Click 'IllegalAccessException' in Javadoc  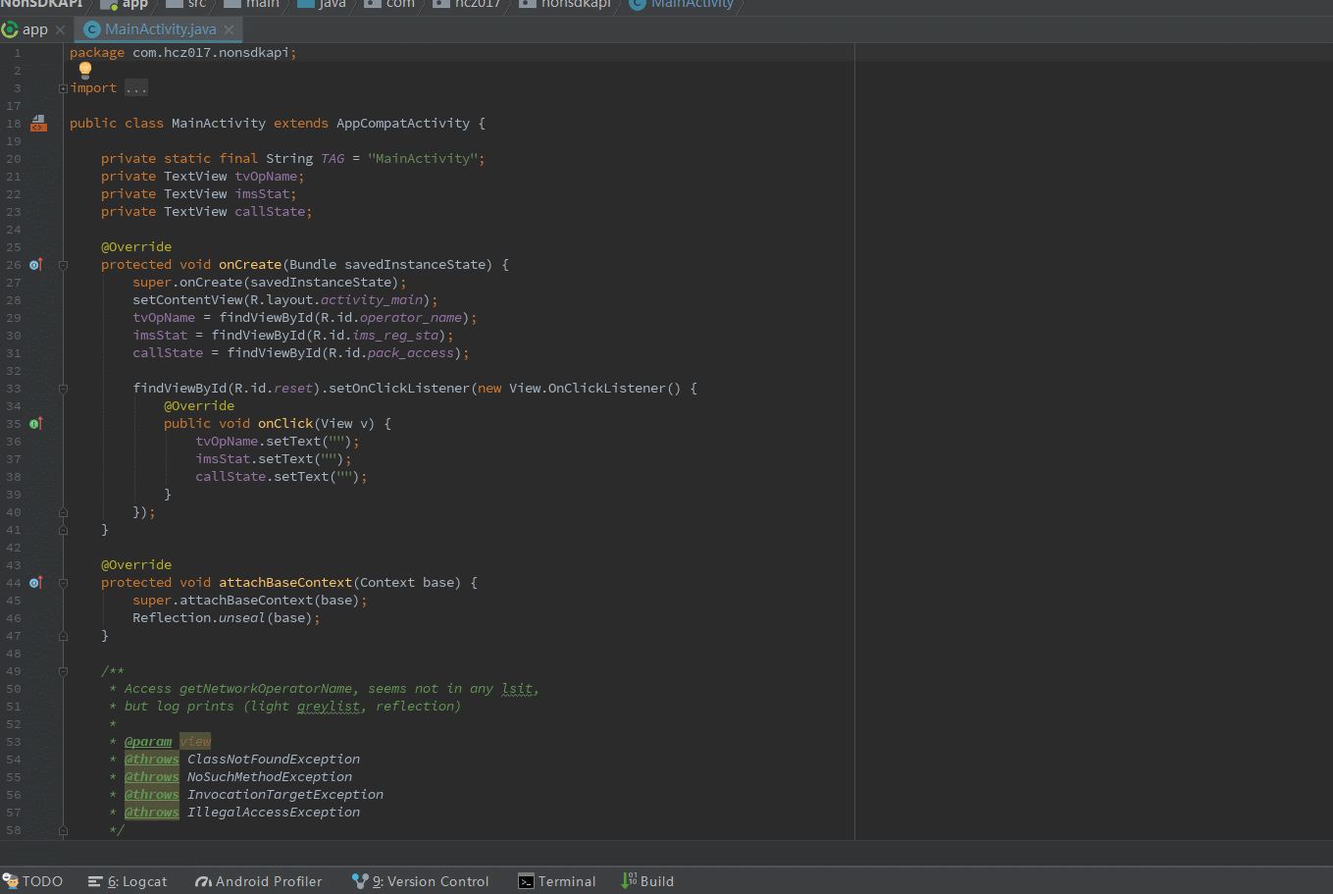click(x=274, y=813)
